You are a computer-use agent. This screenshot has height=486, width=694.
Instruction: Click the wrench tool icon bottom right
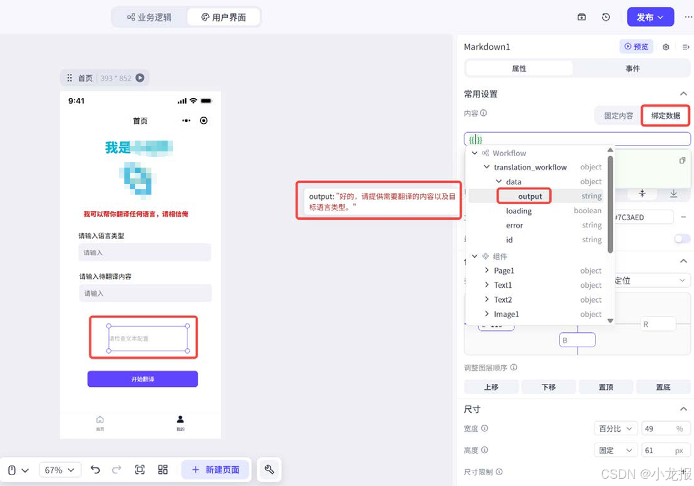click(x=269, y=469)
